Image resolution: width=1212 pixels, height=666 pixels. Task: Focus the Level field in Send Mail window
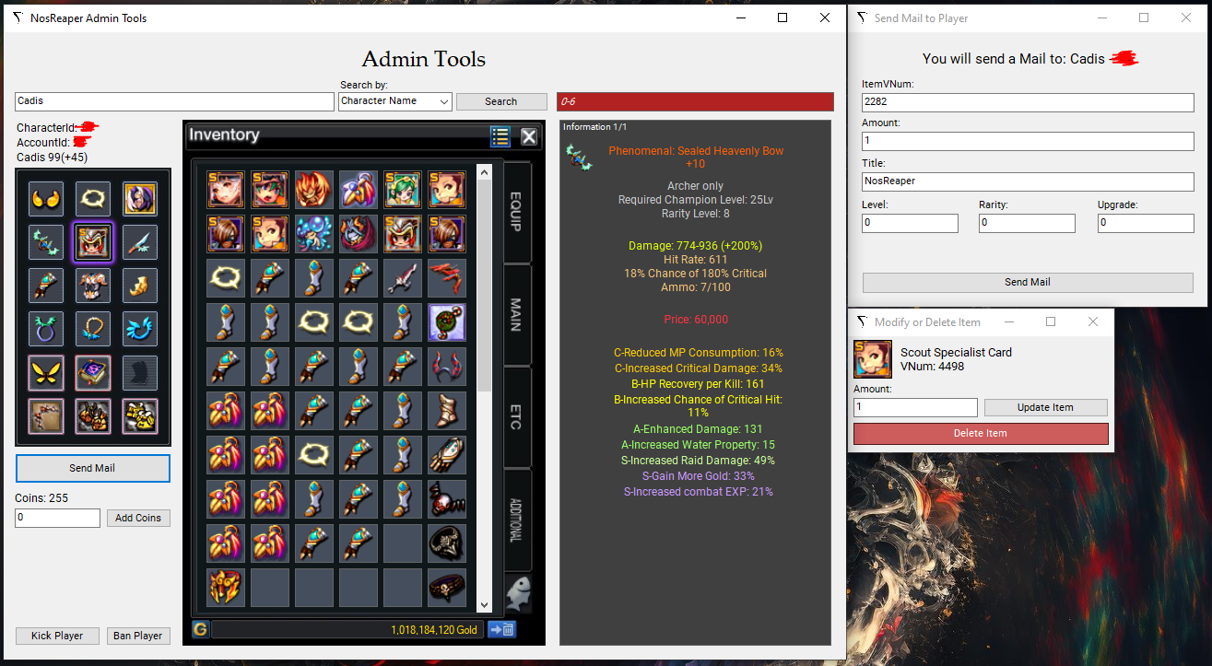[x=910, y=223]
